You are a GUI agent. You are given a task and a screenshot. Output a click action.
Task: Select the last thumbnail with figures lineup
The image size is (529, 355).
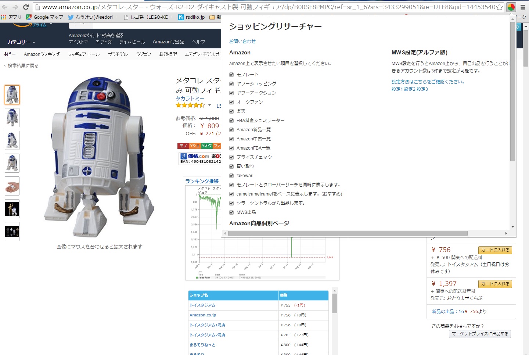12,232
